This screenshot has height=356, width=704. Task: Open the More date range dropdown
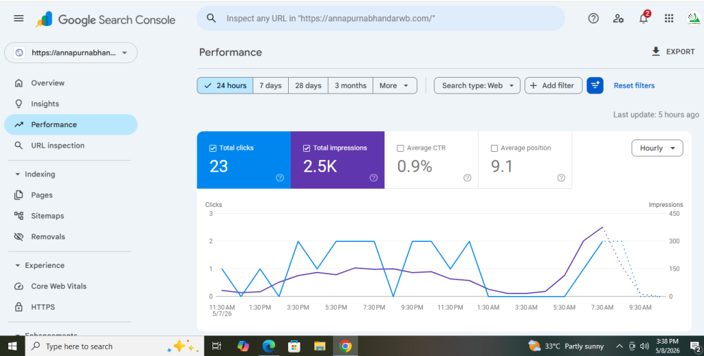395,85
